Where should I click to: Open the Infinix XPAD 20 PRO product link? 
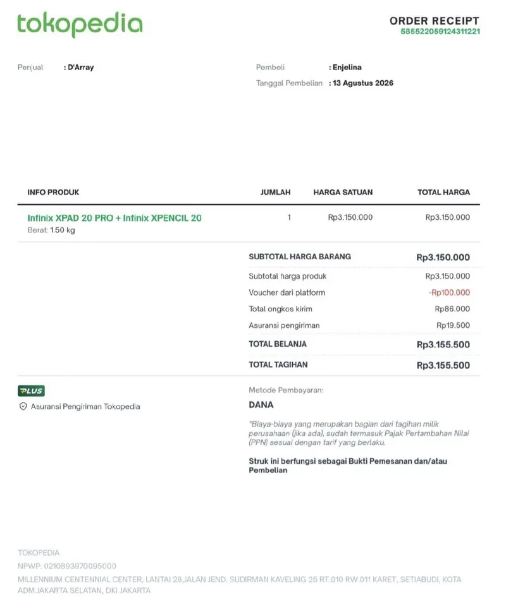(x=114, y=218)
